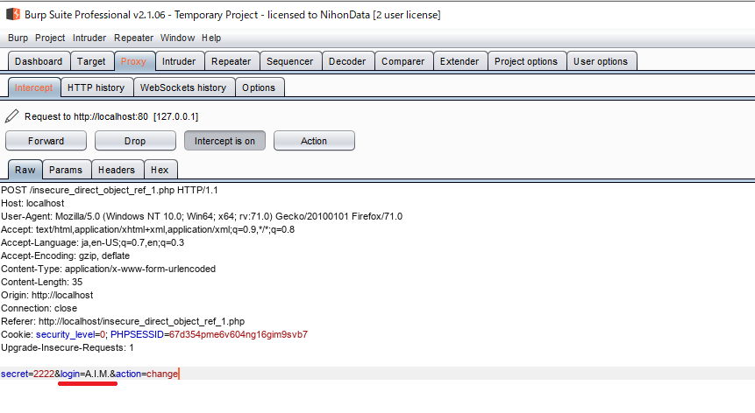Switch to the Hex view tab
This screenshot has height=413, width=755.
pyautogui.click(x=160, y=170)
